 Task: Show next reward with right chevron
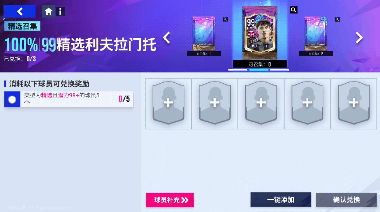pos(359,38)
